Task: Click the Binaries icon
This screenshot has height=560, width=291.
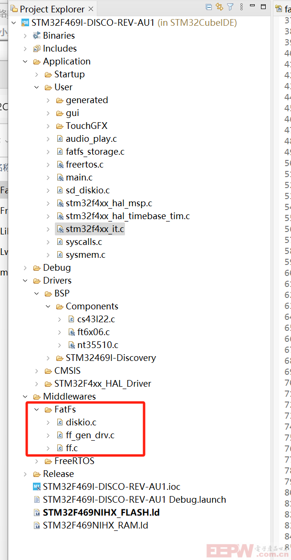Action: pyautogui.click(x=37, y=35)
